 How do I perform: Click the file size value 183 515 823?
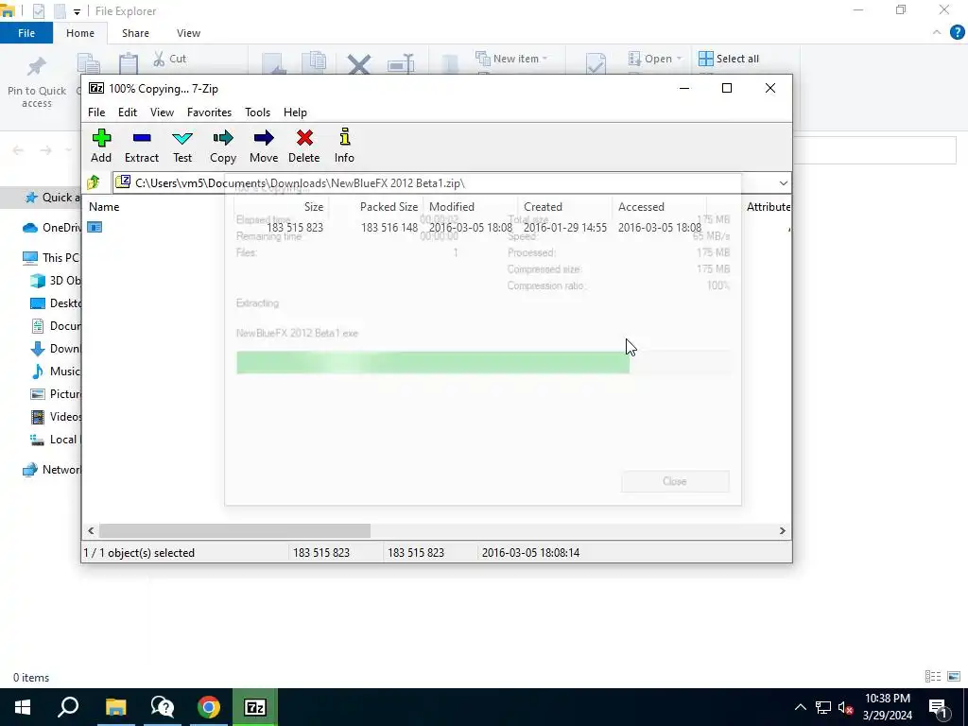click(x=295, y=228)
